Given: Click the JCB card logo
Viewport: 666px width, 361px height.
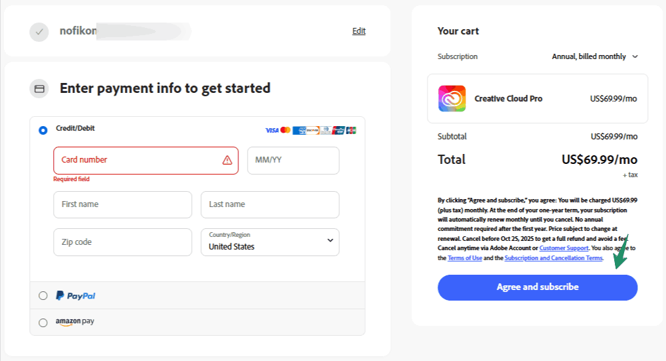Looking at the screenshot, I should click(351, 130).
